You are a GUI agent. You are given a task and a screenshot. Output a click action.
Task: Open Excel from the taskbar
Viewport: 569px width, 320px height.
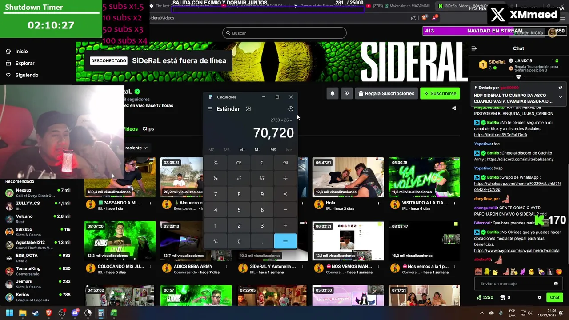pos(114,313)
